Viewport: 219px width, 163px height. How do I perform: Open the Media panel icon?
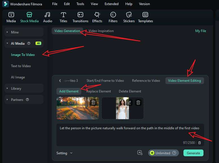pos(11,15)
